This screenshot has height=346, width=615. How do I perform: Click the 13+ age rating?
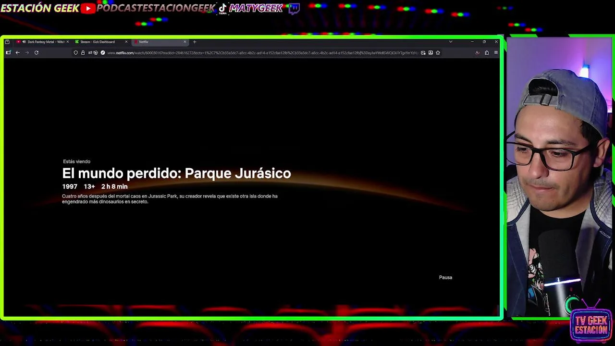click(x=89, y=186)
